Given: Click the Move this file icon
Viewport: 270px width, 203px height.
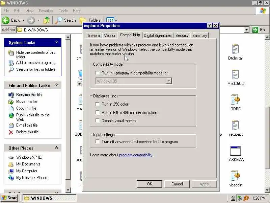Looking at the screenshot, I should [11, 102].
